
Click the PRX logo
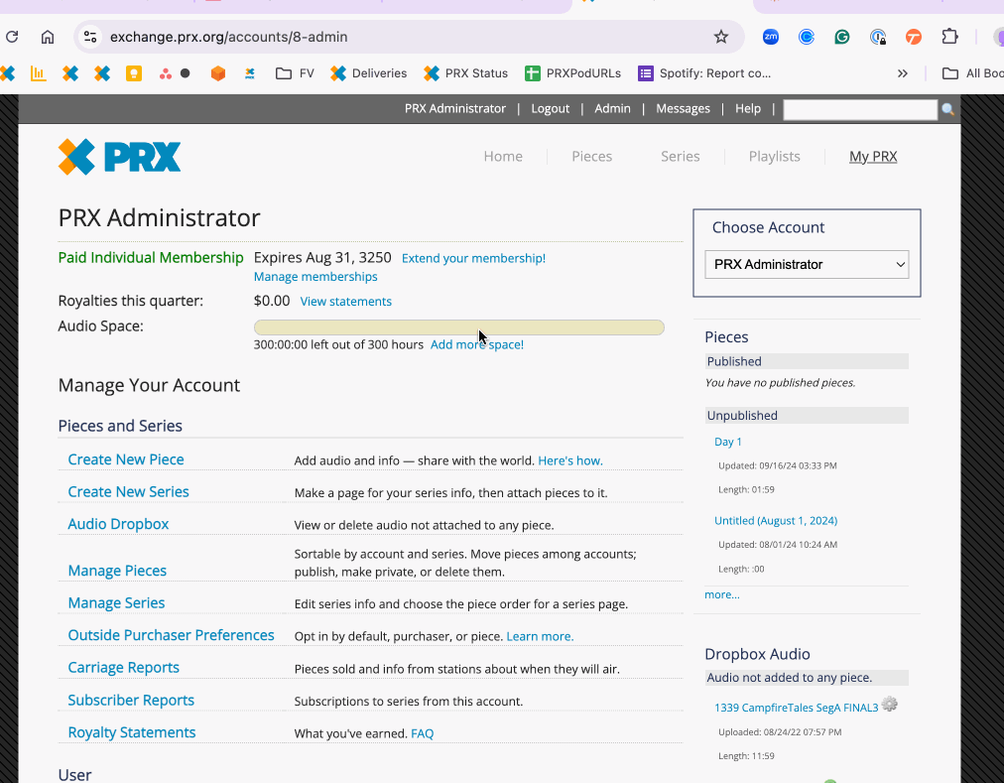pyautogui.click(x=119, y=157)
